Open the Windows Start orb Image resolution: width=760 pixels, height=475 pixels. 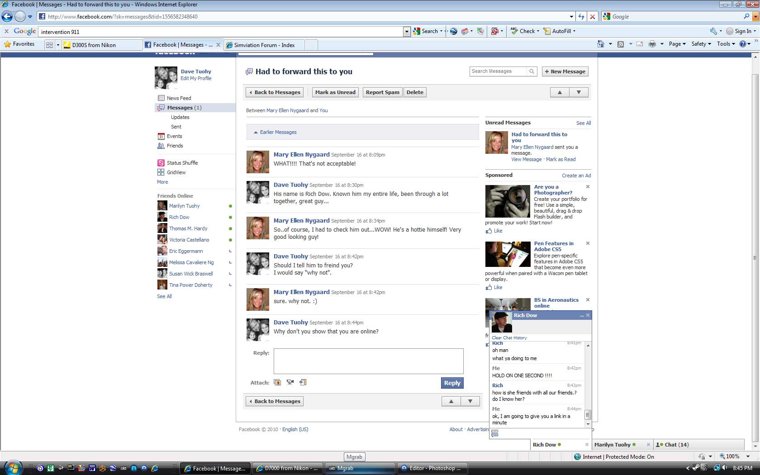coord(12,468)
